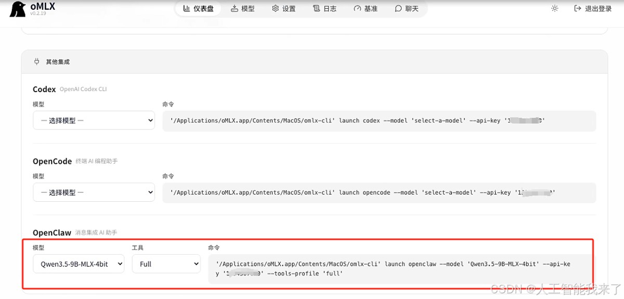Click the plug icon beside 其他集成

36,61
